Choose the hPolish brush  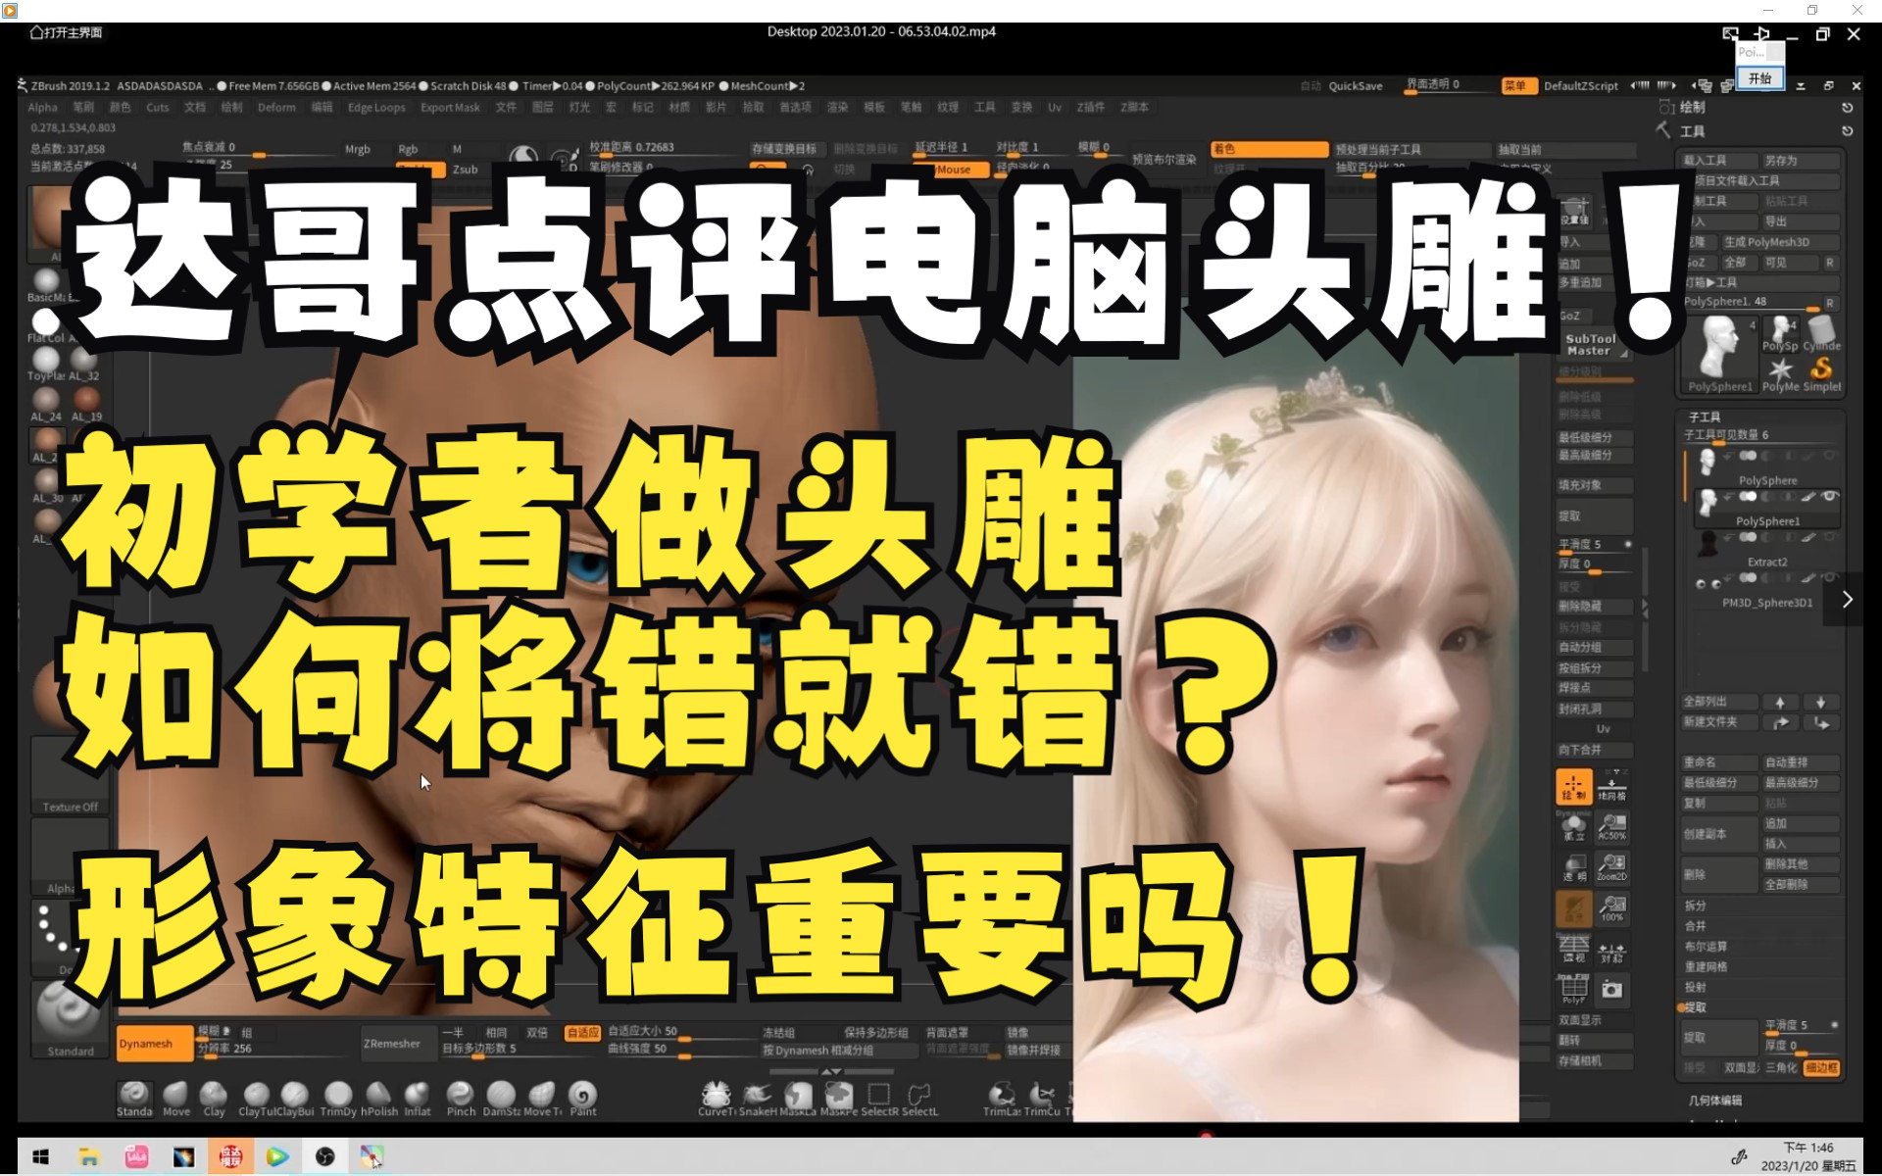pos(378,1098)
